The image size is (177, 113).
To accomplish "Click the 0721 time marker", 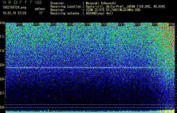I will pyautogui.click(x=19, y=24).
